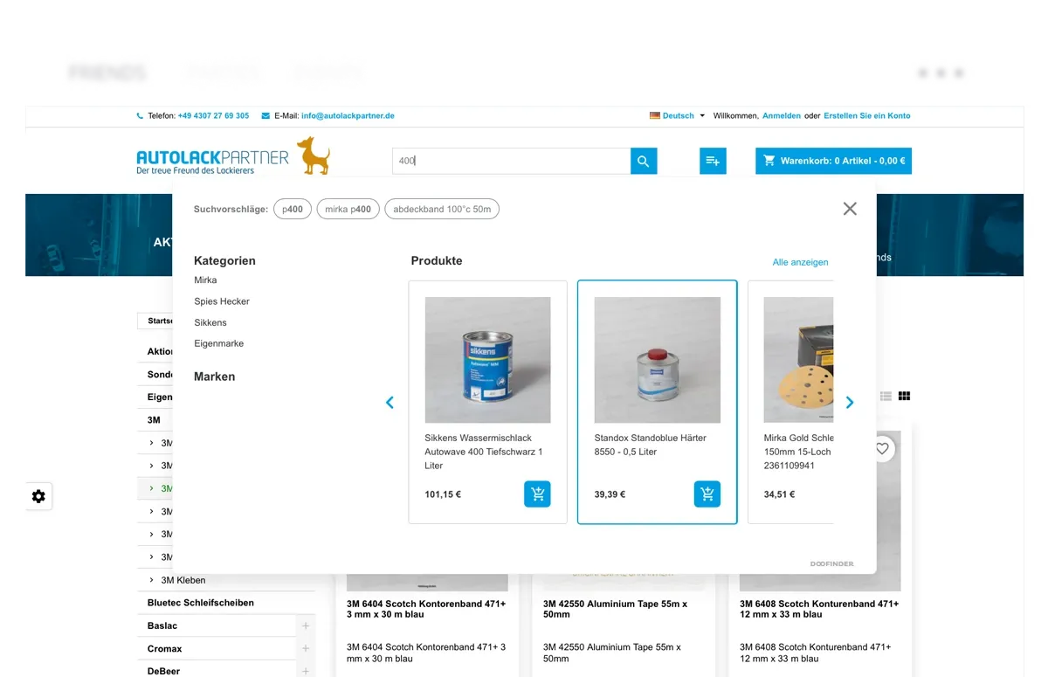The image size is (1048, 677).
Task: Select the 3M category in sidebar
Action: click(154, 419)
